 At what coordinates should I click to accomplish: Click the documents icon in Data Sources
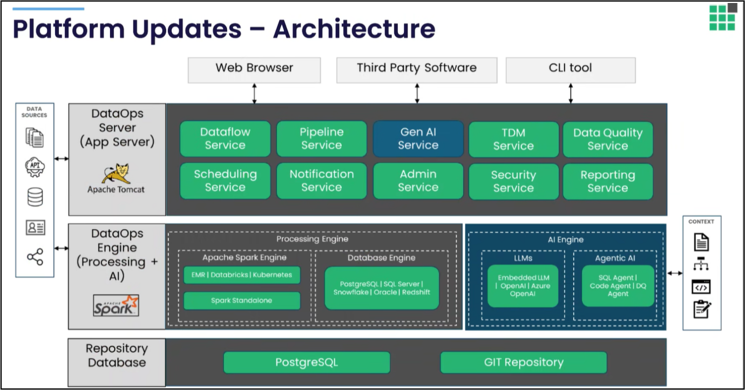pyautogui.click(x=35, y=137)
